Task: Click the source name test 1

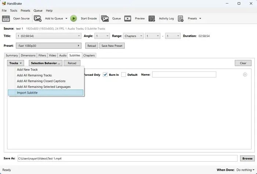Action: [x=19, y=29]
